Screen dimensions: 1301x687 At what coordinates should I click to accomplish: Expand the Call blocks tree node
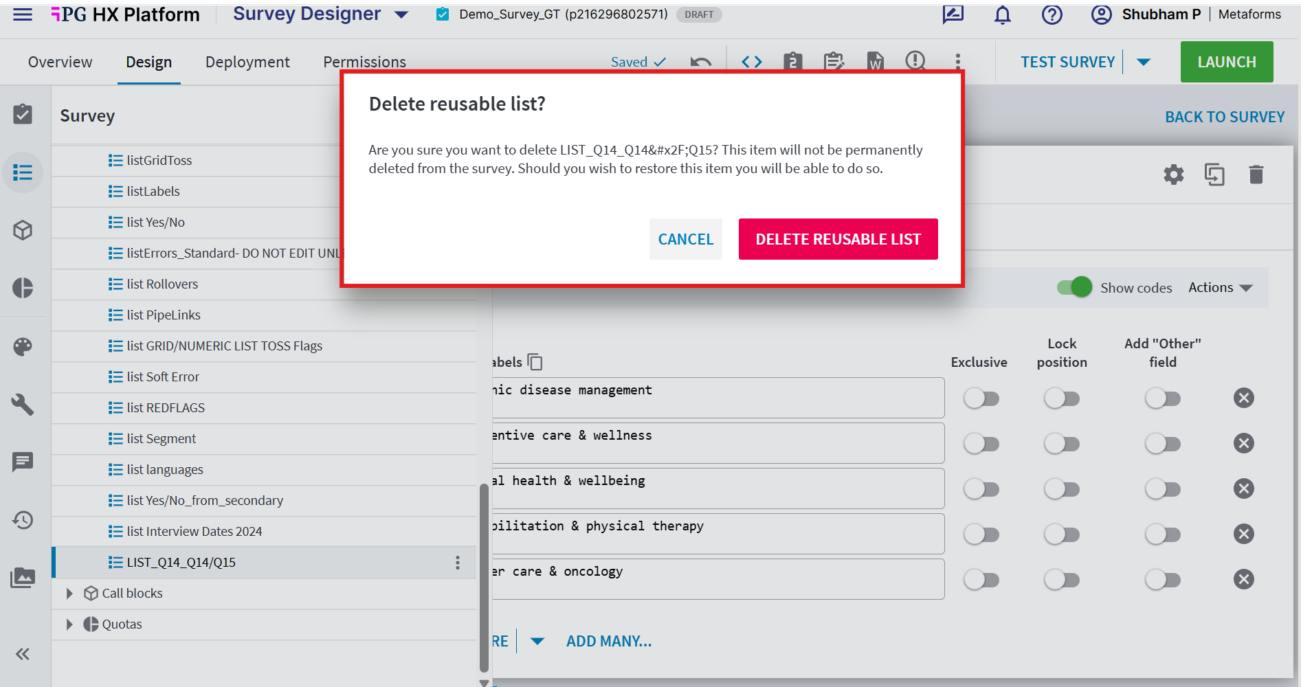[69, 594]
